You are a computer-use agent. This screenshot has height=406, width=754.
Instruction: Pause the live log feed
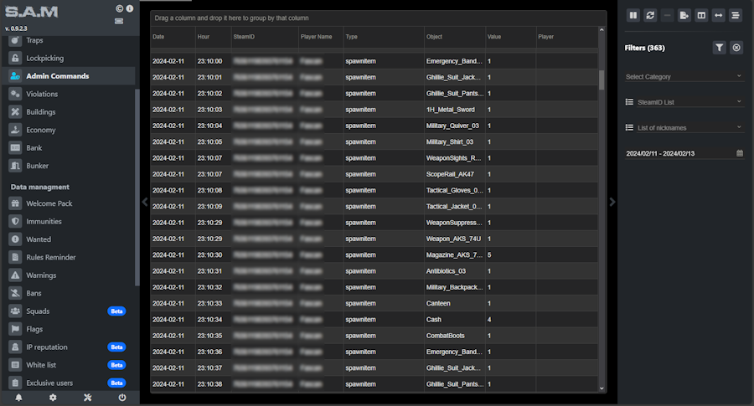[x=633, y=15]
